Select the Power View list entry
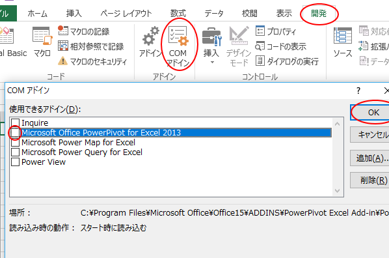Image resolution: width=389 pixels, height=258 pixels. tap(44, 162)
